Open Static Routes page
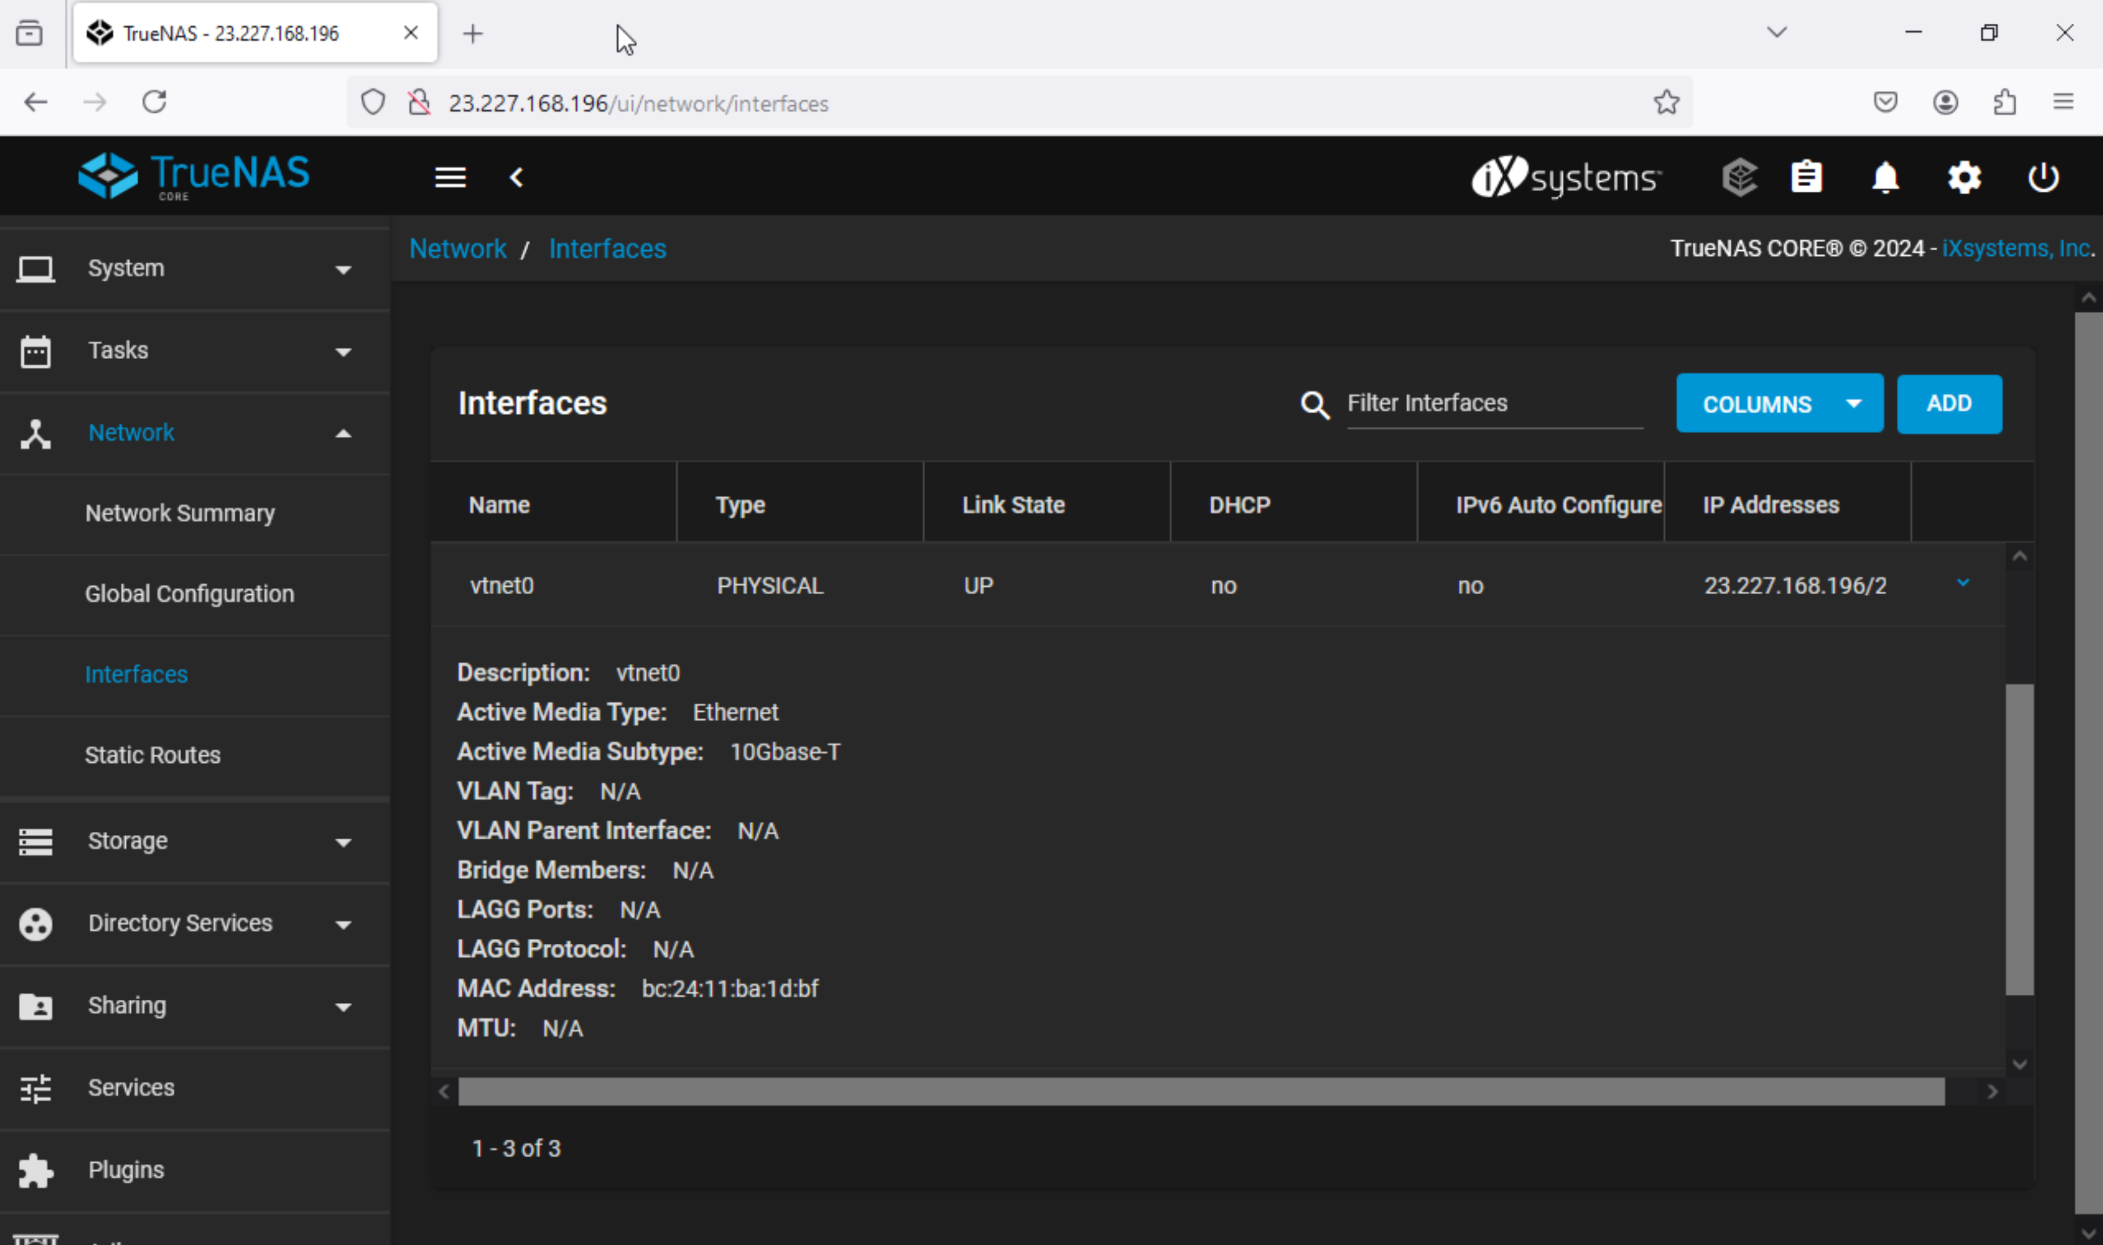The height and width of the screenshot is (1245, 2103). [153, 755]
